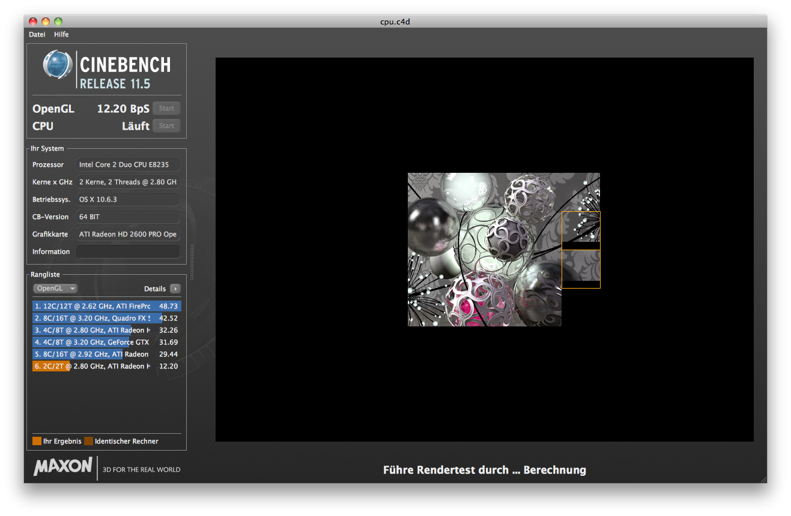The height and width of the screenshot is (516, 791).
Task: Click the vertical panel splitter handle
Action: [192, 262]
